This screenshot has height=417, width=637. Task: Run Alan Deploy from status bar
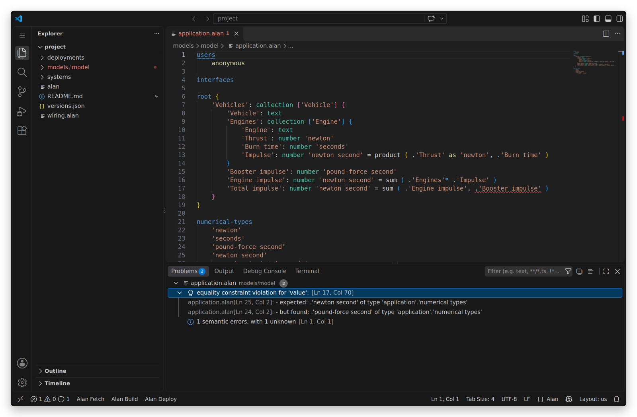click(x=161, y=399)
